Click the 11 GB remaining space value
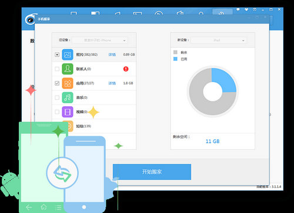 [213, 141]
